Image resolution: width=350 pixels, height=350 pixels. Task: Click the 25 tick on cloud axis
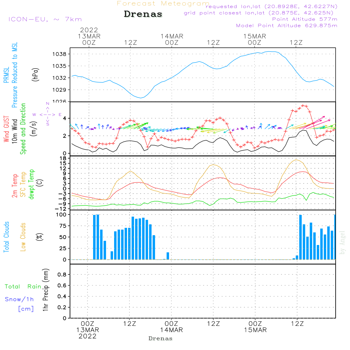pyautogui.click(x=63, y=248)
